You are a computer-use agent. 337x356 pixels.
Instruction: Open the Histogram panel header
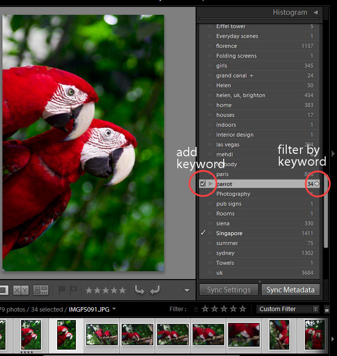pyautogui.click(x=290, y=12)
